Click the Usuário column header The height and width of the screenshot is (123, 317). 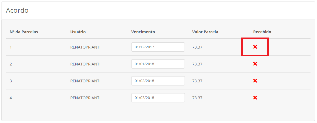[x=78, y=32]
